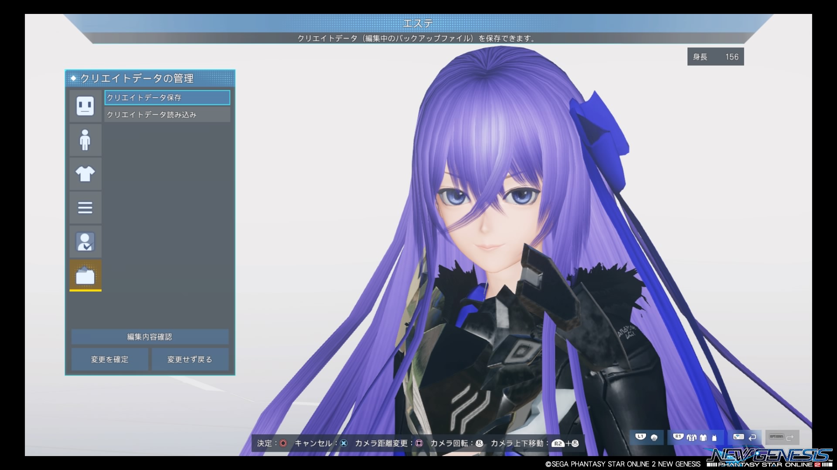Open the outfit T-shirt category icon
837x470 pixels.
[85, 174]
